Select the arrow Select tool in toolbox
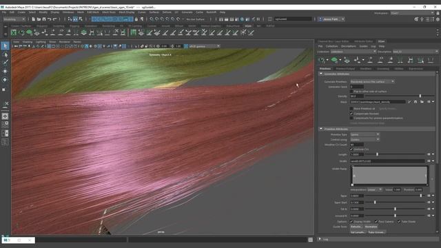441x248 pixels. pos(5,46)
